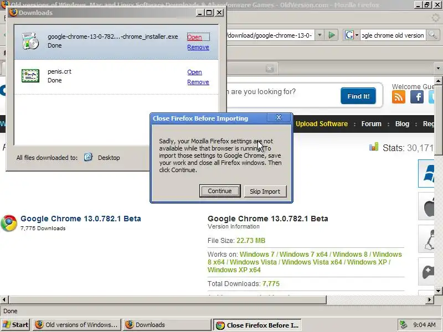Click the Firefox throbber gear icon
The image size is (443, 332).
coord(436,18)
